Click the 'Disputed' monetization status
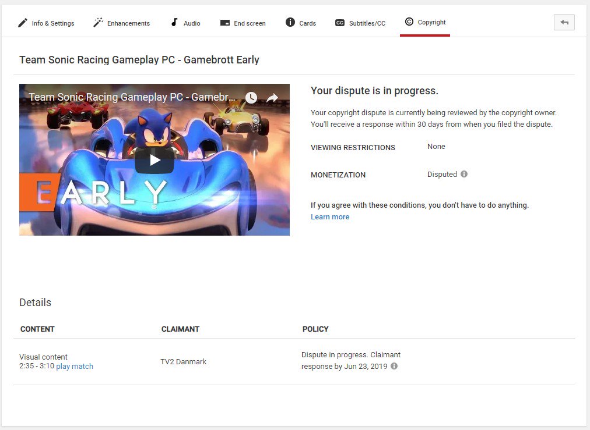Image resolution: width=590 pixels, height=430 pixels. (x=442, y=174)
